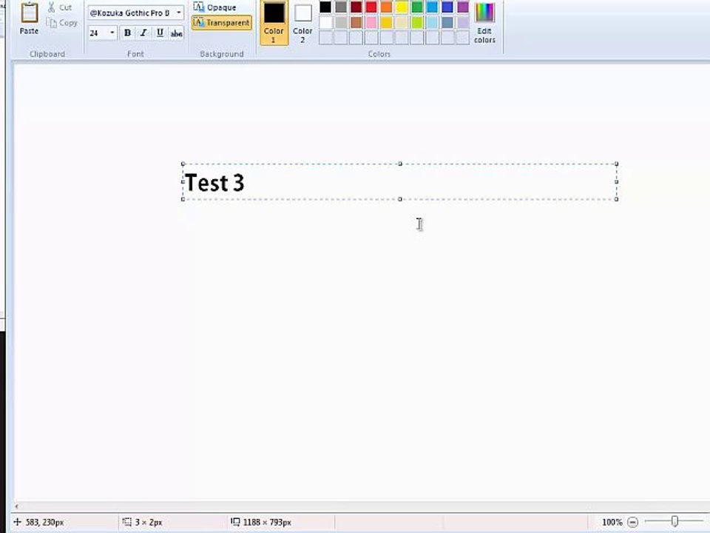
Task: Click the horizontal scrollbar left arrow
Action: [x=17, y=506]
